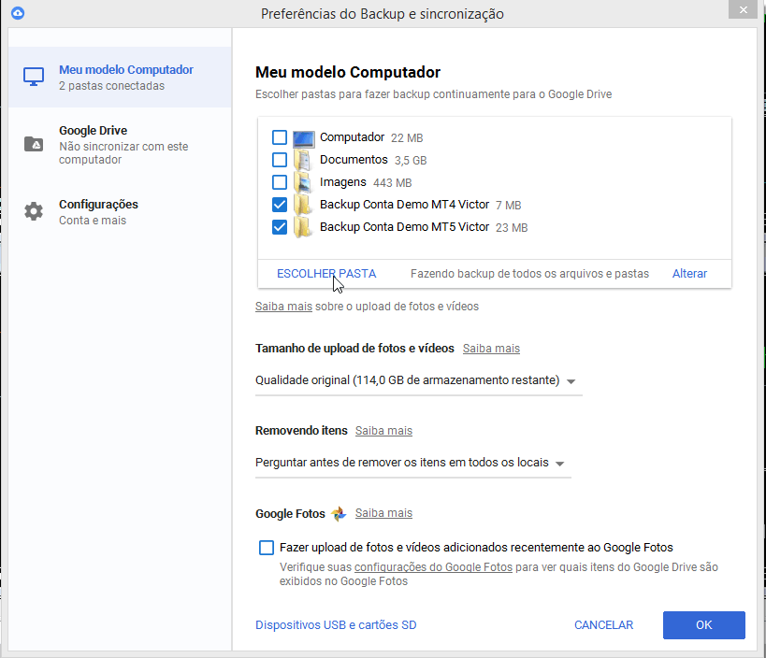Click the Backup and Sync cloud icon in title bar
The image size is (766, 658).
click(x=18, y=13)
